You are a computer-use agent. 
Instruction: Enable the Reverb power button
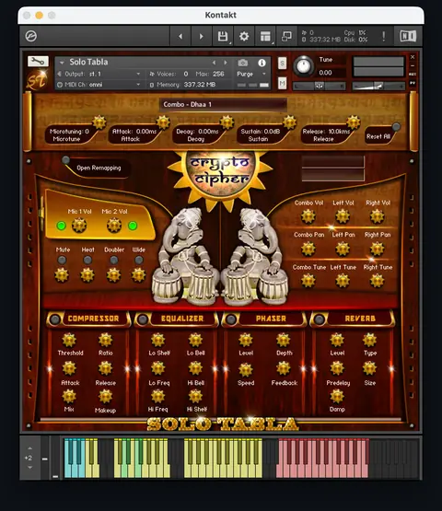click(319, 319)
